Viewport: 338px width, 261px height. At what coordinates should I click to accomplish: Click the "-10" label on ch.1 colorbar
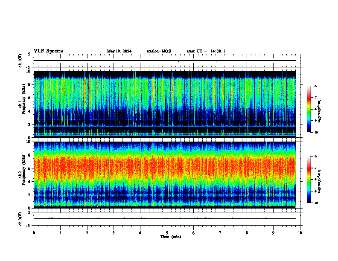point(315,133)
